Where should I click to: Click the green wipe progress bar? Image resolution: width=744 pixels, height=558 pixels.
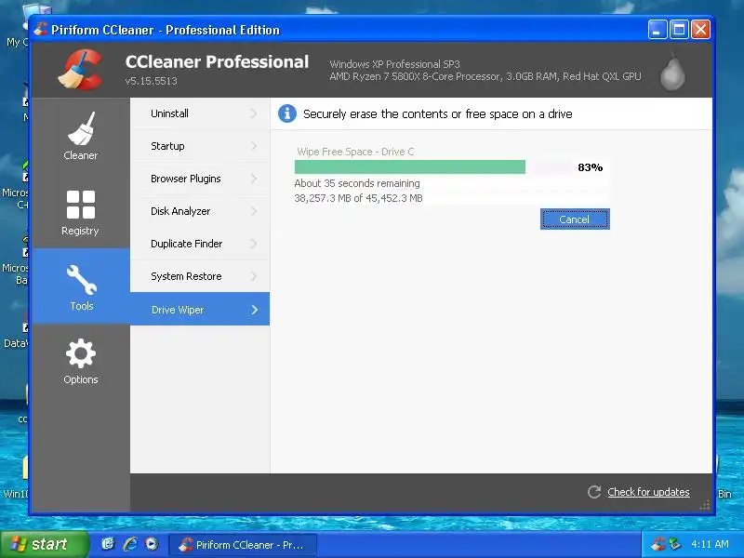click(x=410, y=167)
